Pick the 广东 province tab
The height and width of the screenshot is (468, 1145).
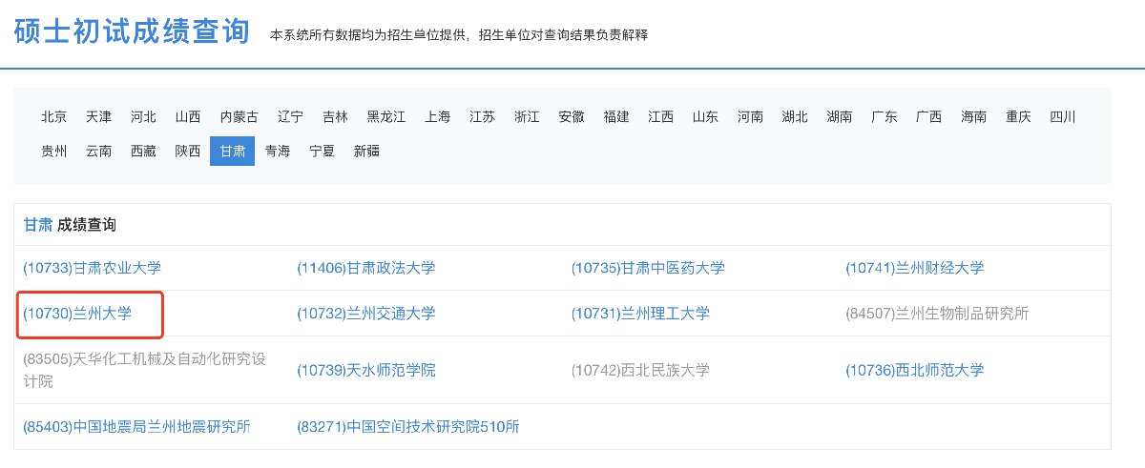click(x=884, y=117)
